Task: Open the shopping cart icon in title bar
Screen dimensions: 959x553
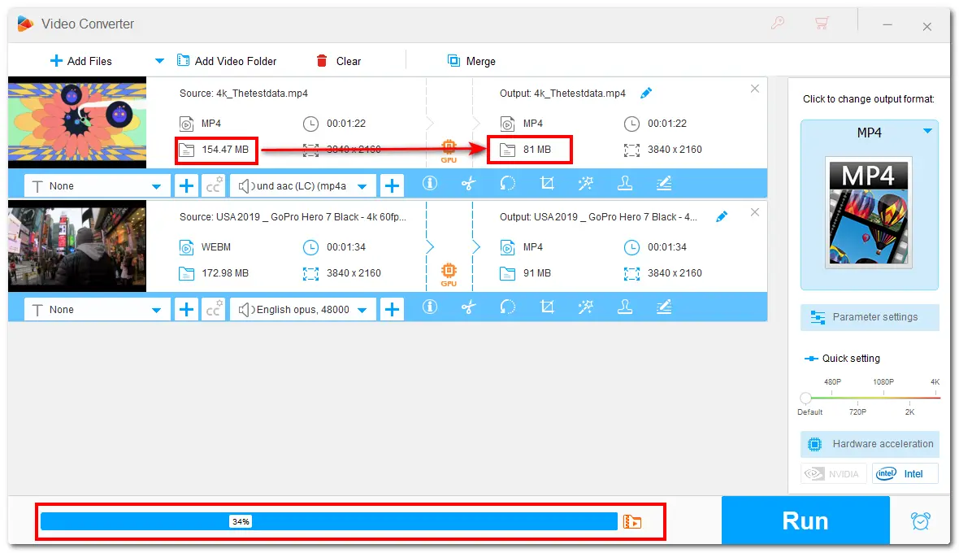Action: coord(822,24)
